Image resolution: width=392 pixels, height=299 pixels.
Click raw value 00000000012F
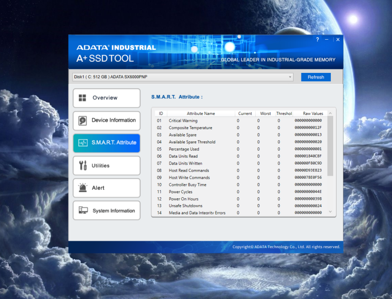point(308,128)
